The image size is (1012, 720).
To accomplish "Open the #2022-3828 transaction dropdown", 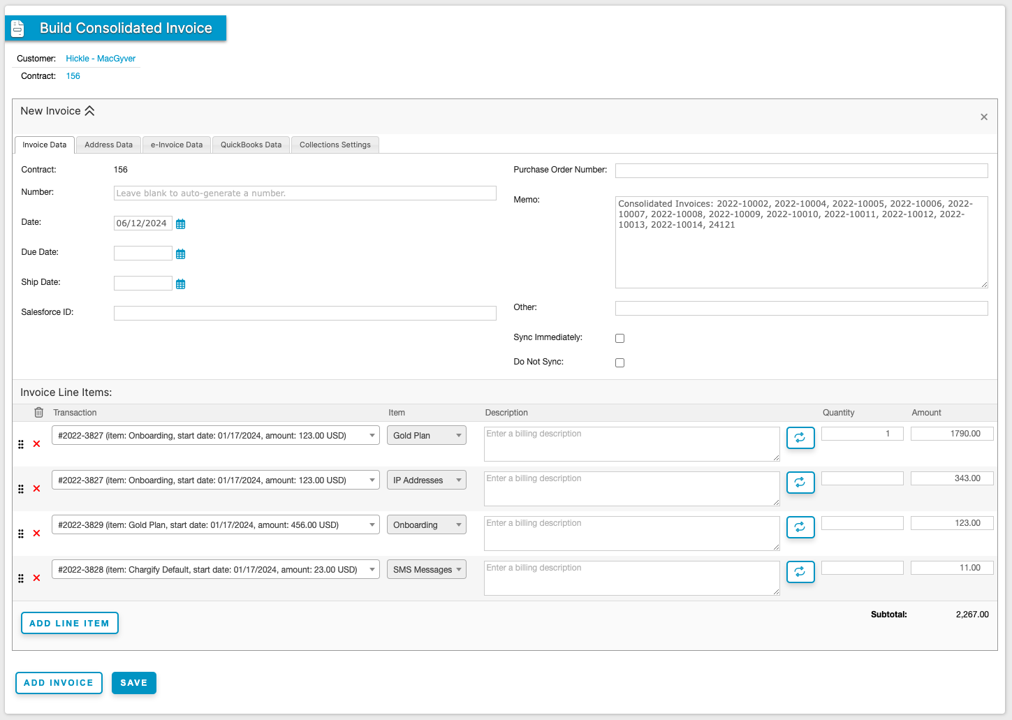I will coord(216,570).
